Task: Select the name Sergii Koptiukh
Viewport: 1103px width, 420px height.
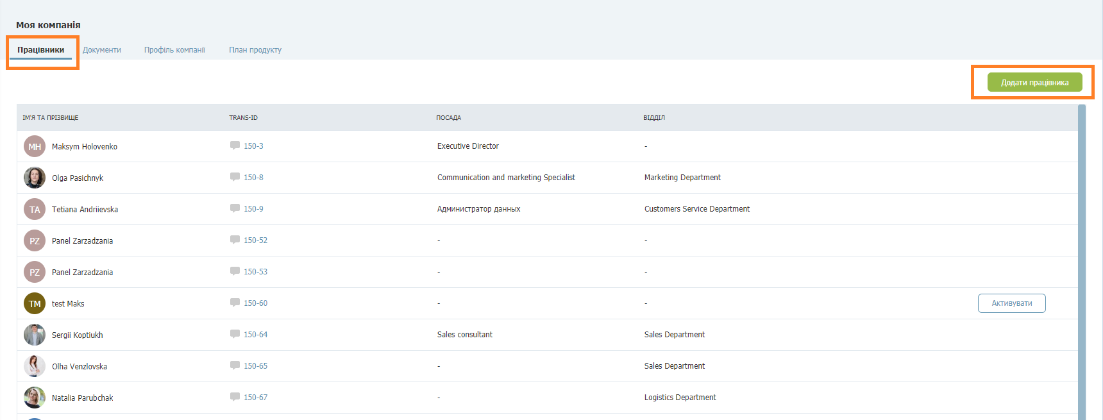Action: point(78,335)
